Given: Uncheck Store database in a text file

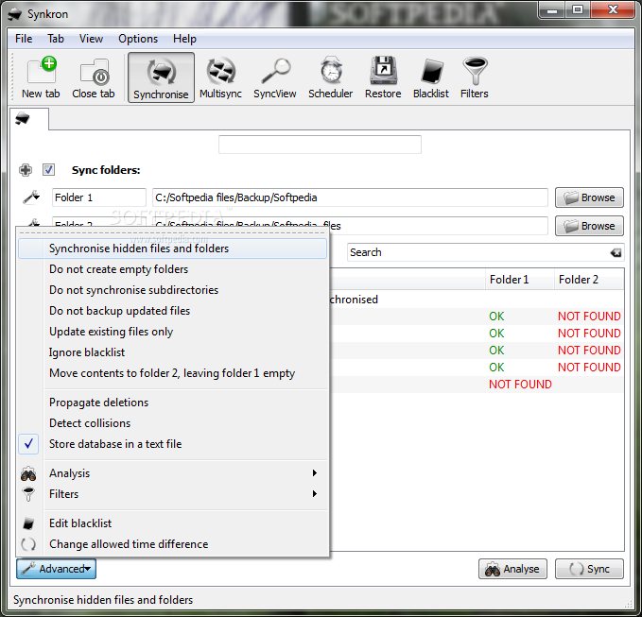Looking at the screenshot, I should 172,444.
